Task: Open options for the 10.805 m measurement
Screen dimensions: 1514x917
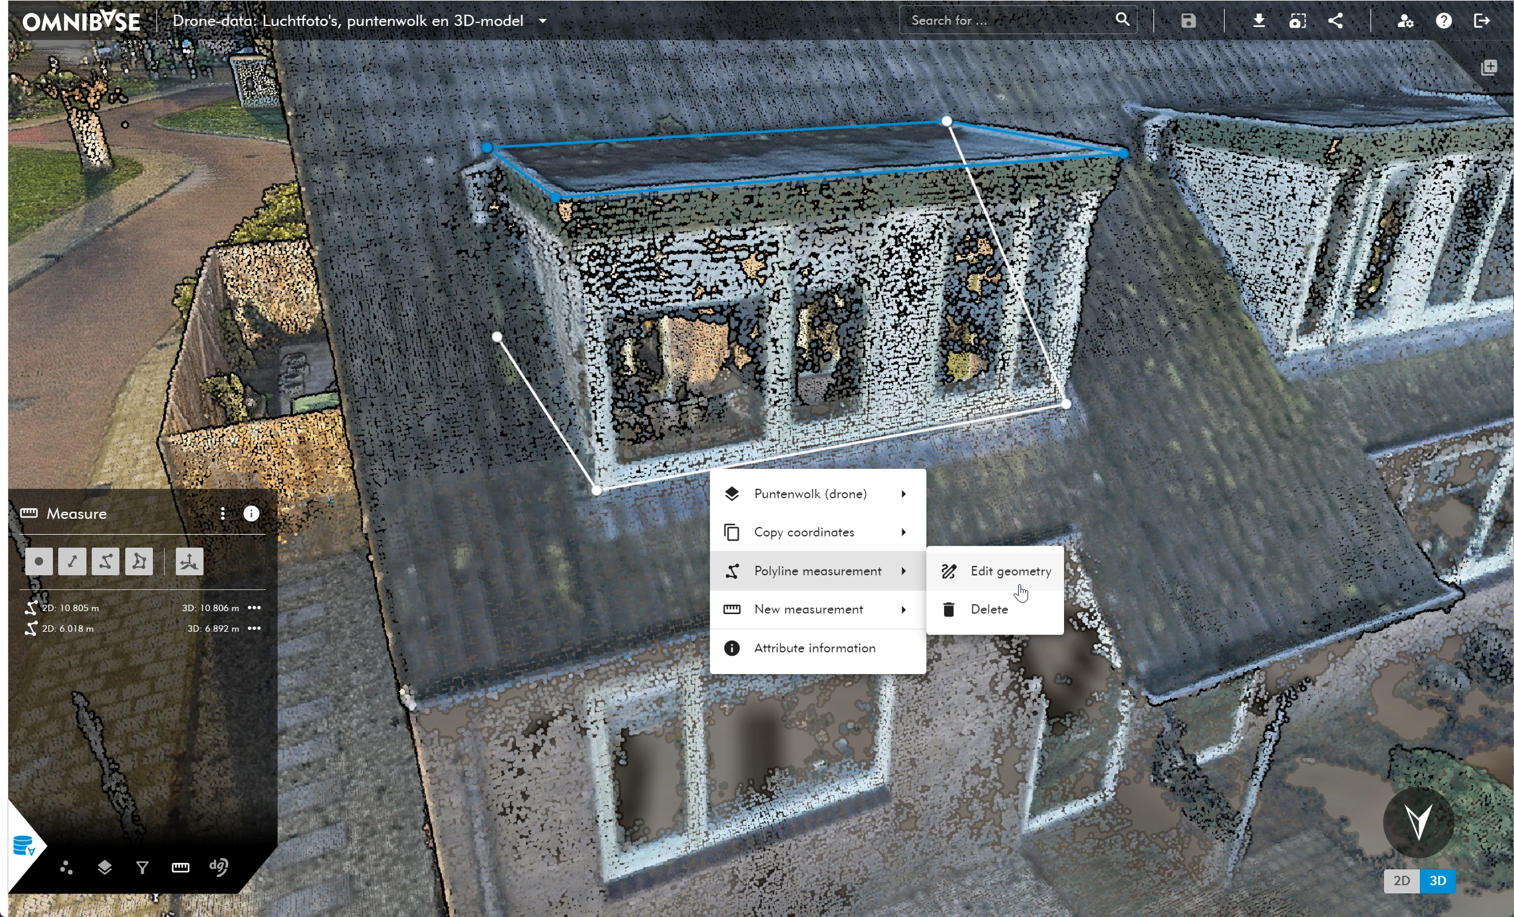Action: pyautogui.click(x=254, y=607)
